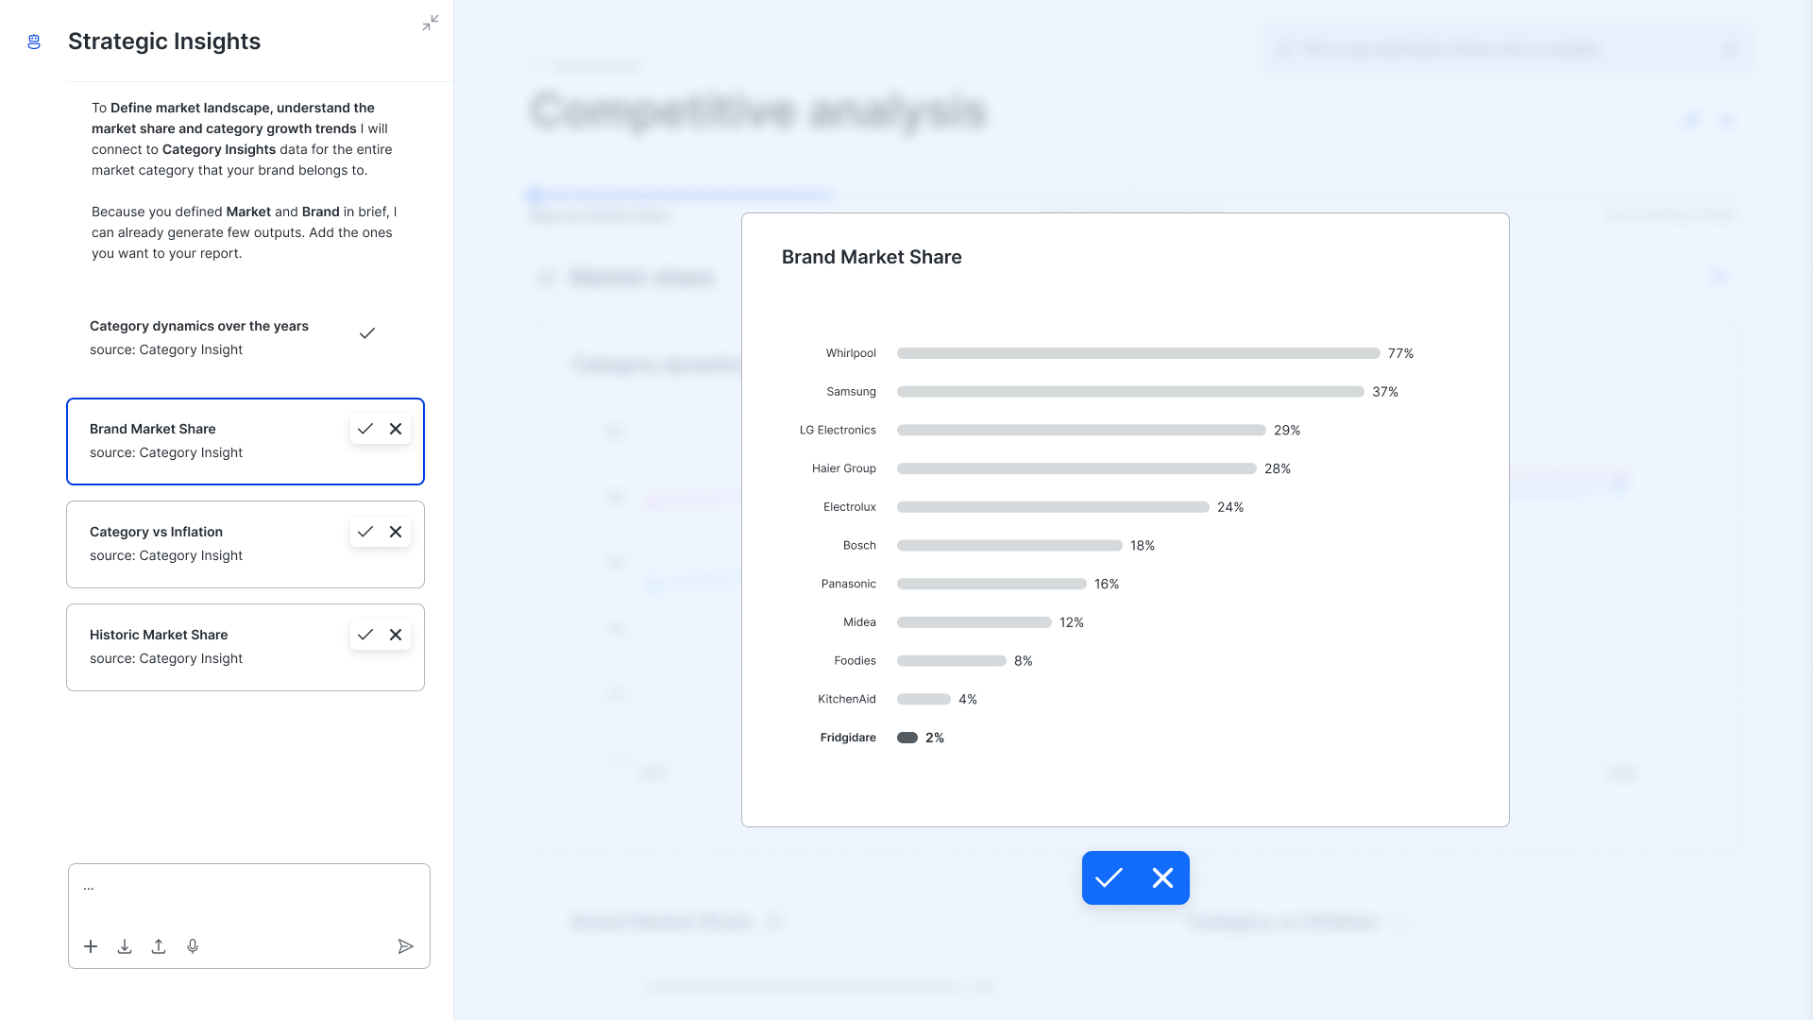This screenshot has width=1813, height=1020.
Task: Accept the Historic Market Share output
Action: coord(365,635)
